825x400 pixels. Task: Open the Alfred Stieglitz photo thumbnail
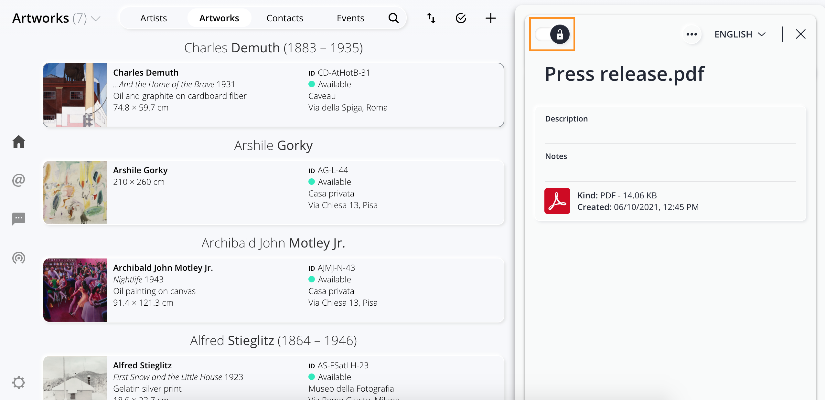coord(75,378)
